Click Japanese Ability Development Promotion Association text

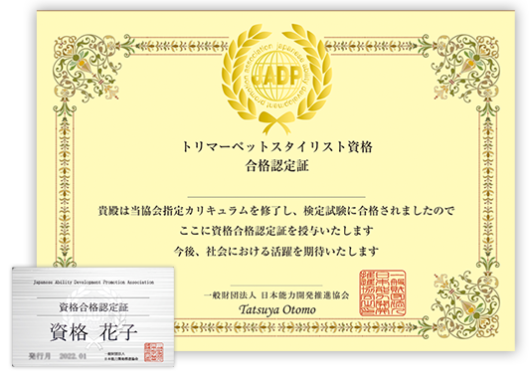pos(93,282)
